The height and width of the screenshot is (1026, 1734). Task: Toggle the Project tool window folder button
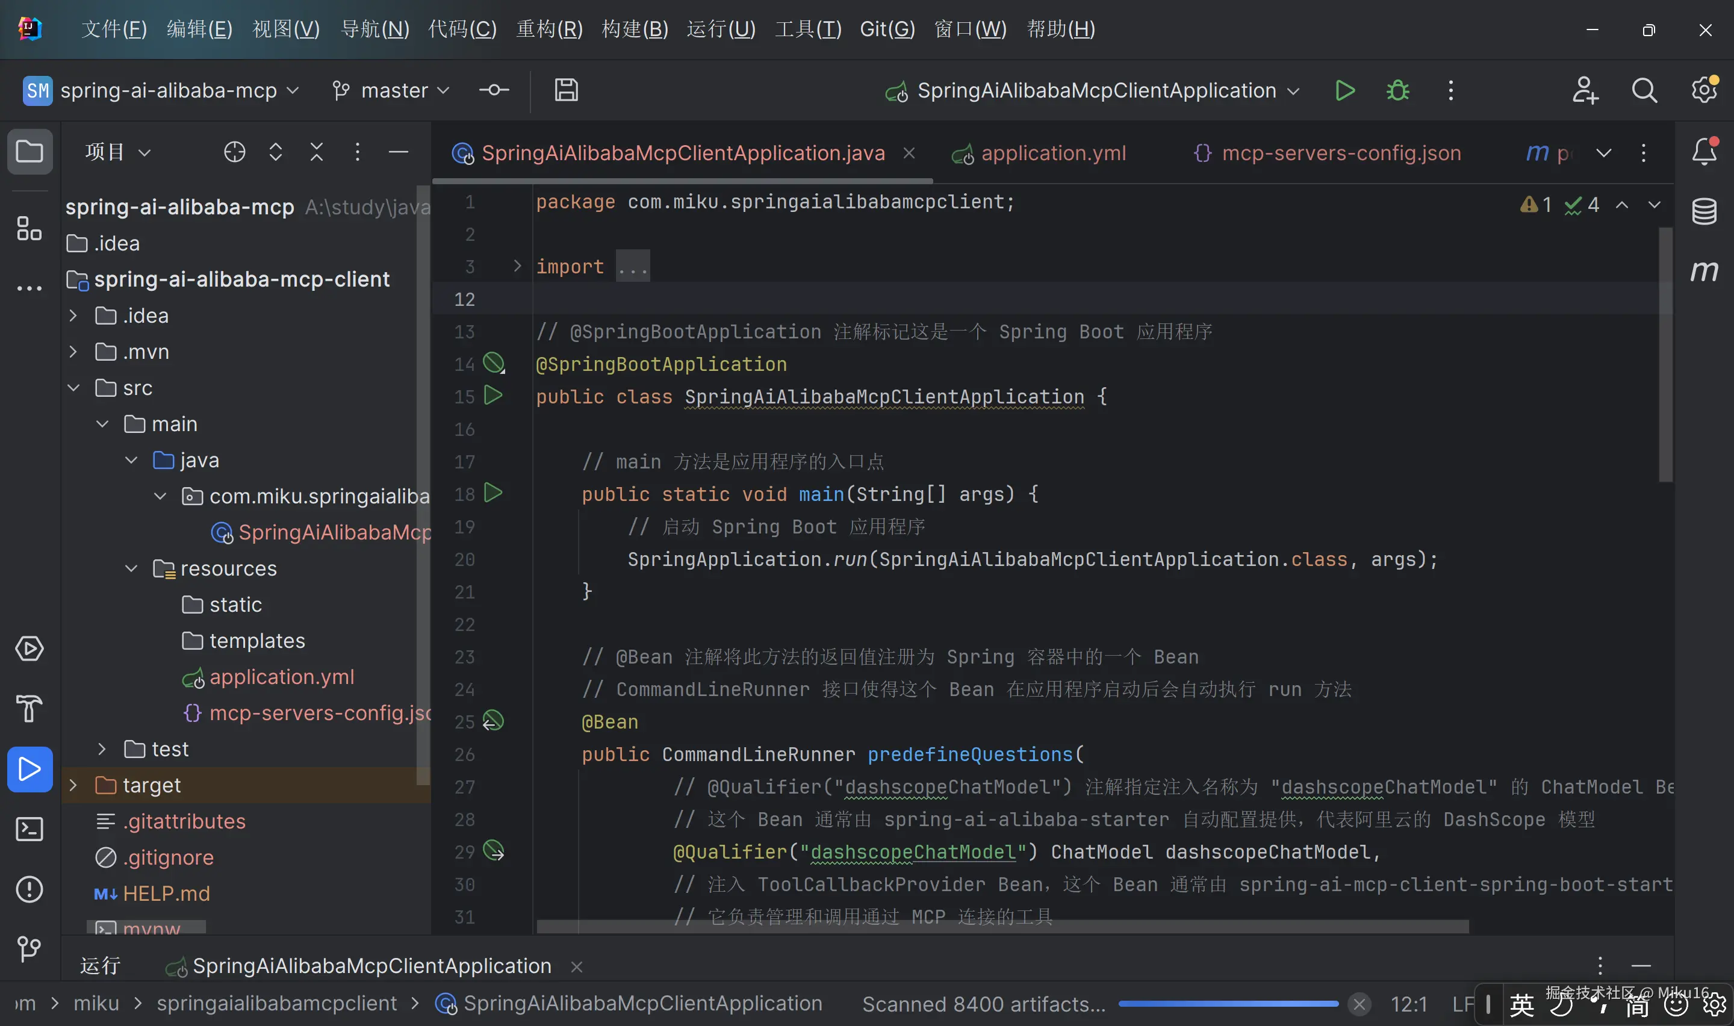coord(29,151)
